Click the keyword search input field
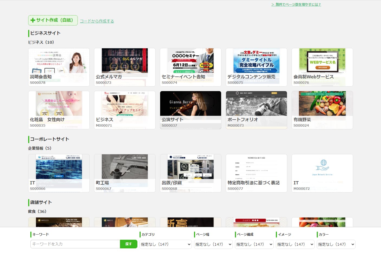The width and height of the screenshot is (381, 253). [75, 244]
